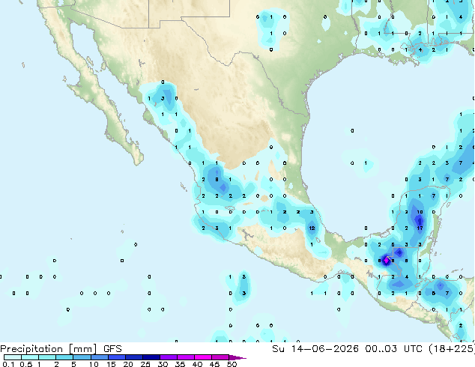Click the '35' legend scale label
The image size is (475, 367).
[181, 364]
